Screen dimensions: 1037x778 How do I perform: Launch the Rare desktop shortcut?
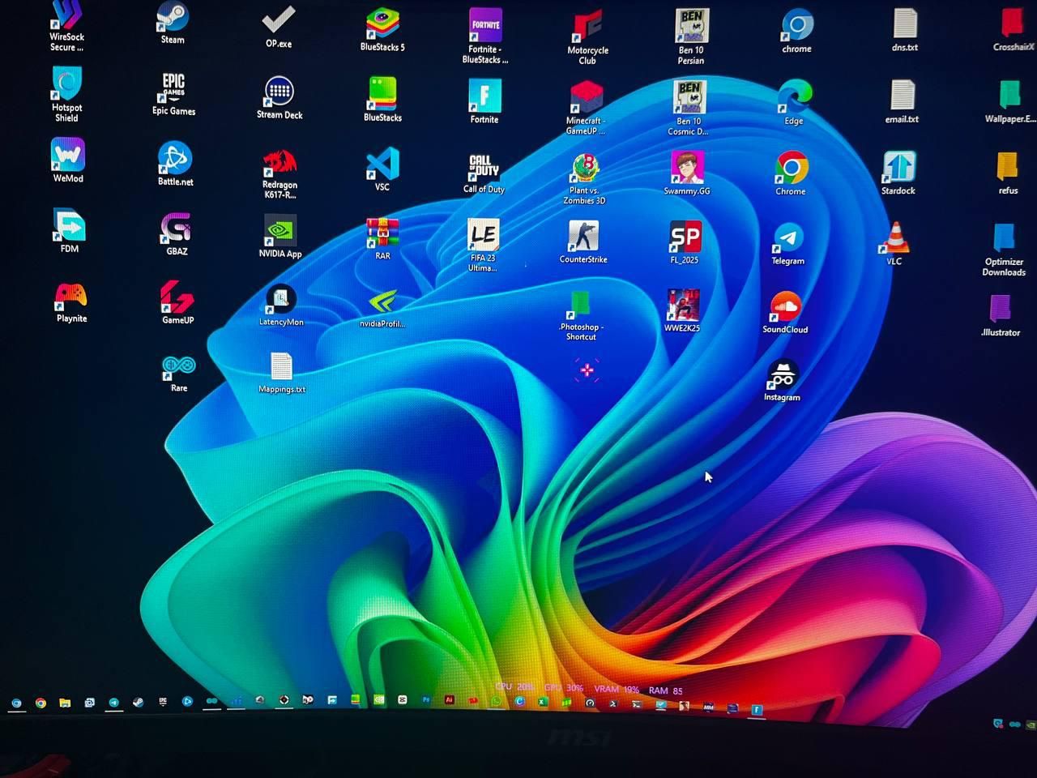pos(179,374)
